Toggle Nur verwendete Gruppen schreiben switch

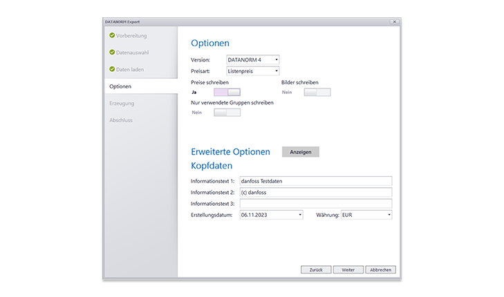pyautogui.click(x=227, y=113)
